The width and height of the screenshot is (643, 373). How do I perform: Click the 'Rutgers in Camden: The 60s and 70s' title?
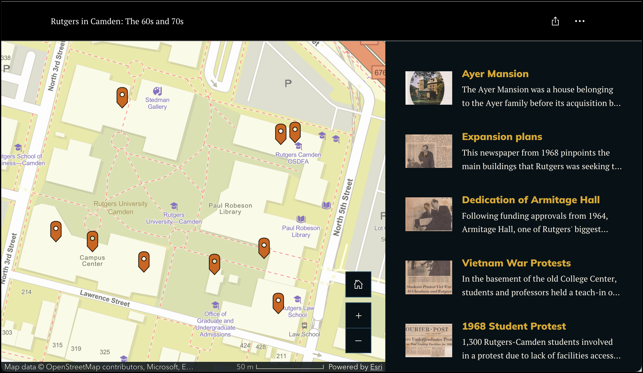click(117, 21)
